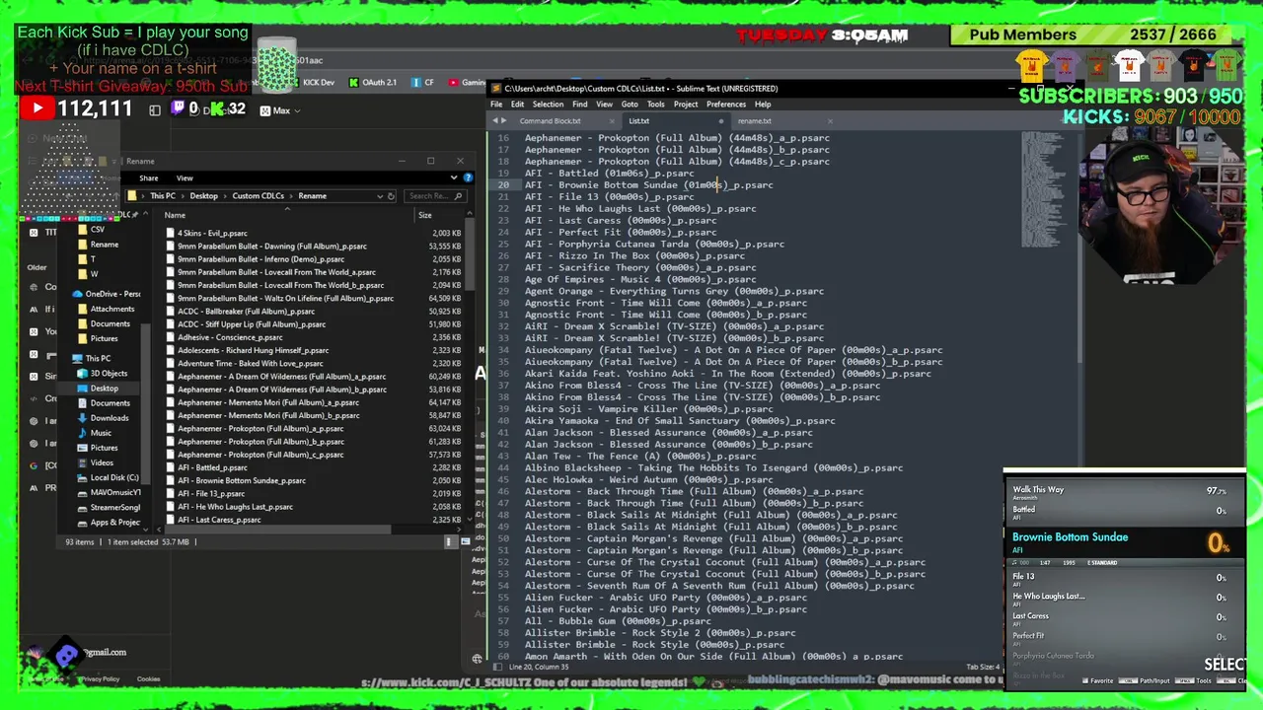Screen dimensions: 1263x710
Task: Refresh the Explorer folder view
Action: click(391, 195)
